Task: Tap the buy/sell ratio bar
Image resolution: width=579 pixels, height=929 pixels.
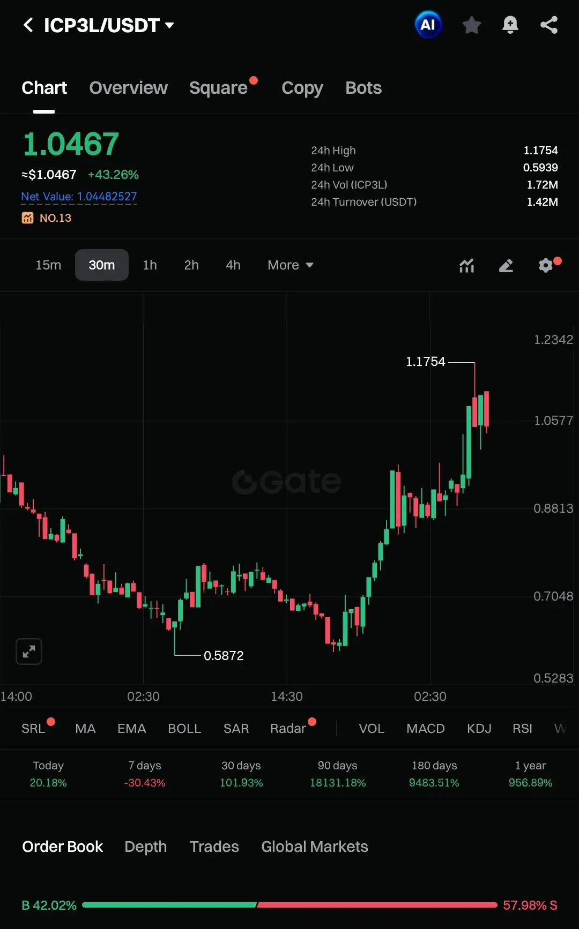Action: pos(290,905)
